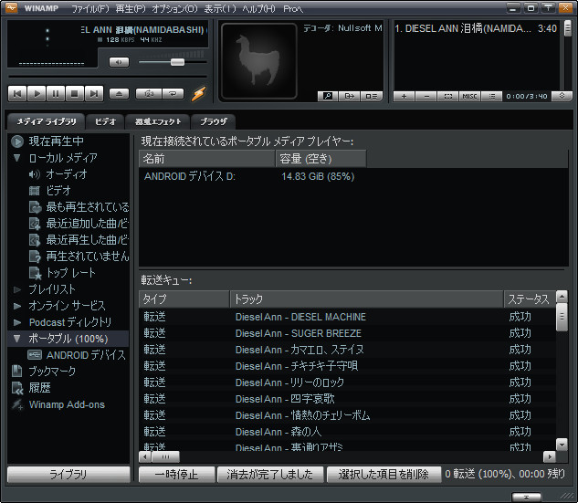The width and height of the screenshot is (578, 503).
Task: Click the Previous track button
Action: 17,94
